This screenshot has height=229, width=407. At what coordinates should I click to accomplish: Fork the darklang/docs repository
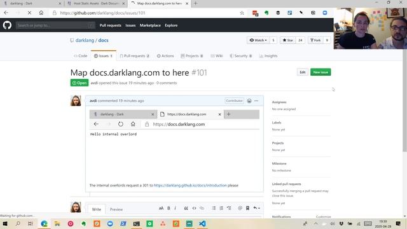coord(315,40)
